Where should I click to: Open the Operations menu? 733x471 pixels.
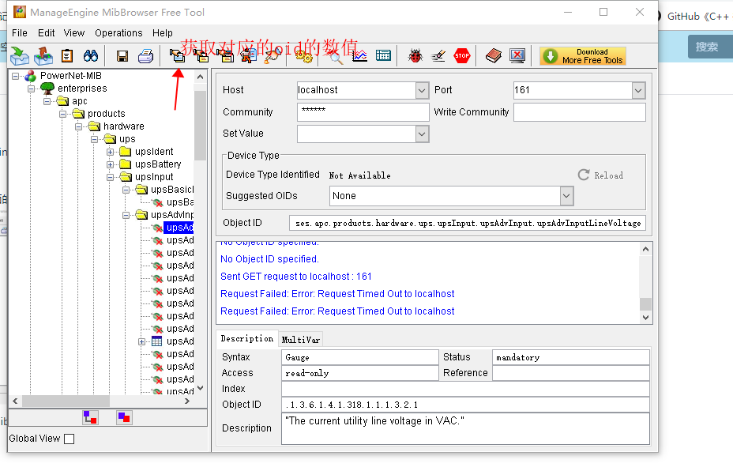(118, 33)
